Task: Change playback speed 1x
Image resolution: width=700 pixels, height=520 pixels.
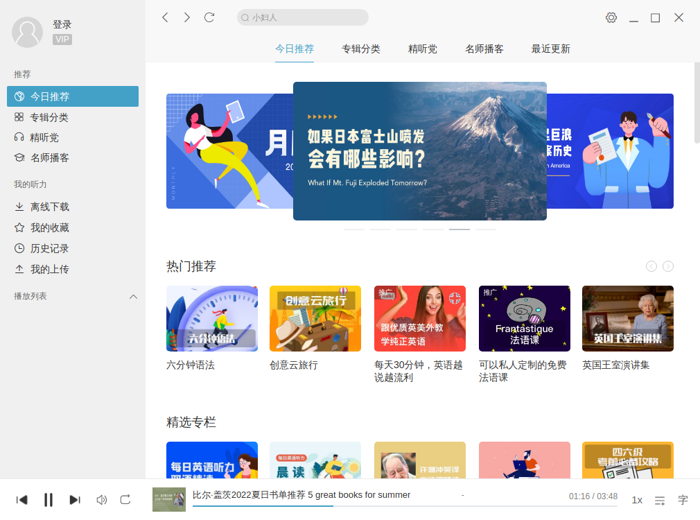Action: point(637,501)
